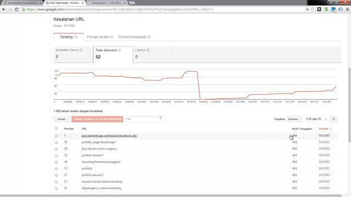Viewport: 351px width, 197px height.
Task: Select the Tidak ditemukan error category
Action: [x=113, y=54]
